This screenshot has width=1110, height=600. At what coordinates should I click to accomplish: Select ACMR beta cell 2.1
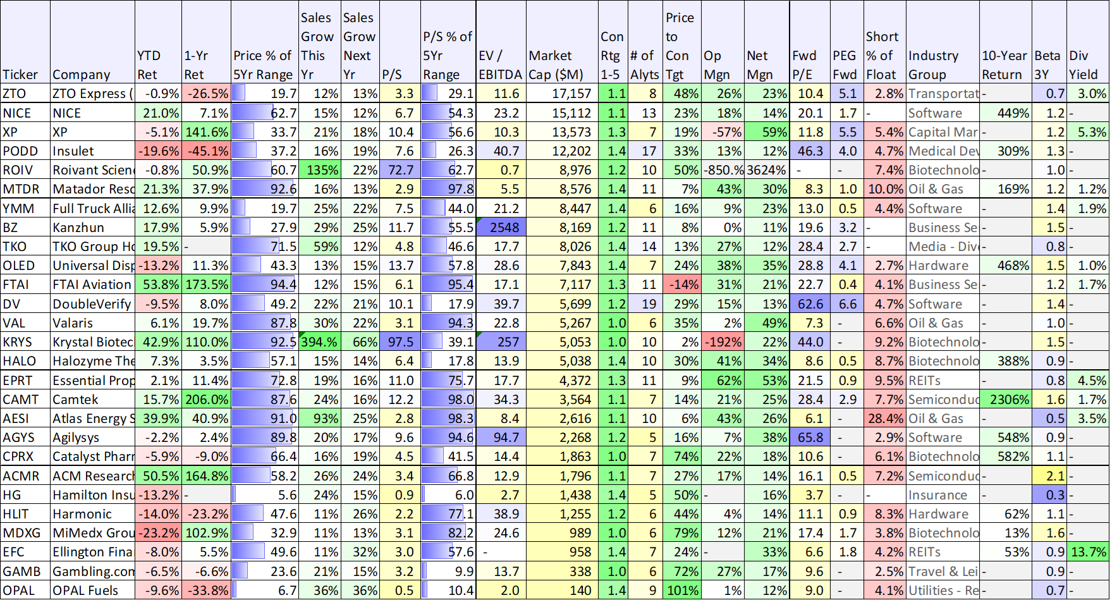click(1049, 476)
